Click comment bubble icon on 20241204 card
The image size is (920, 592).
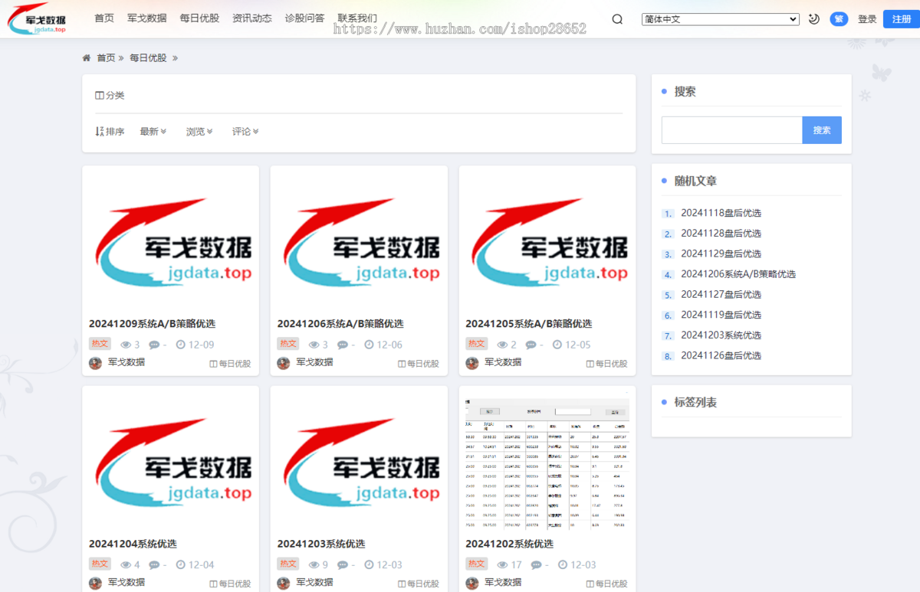pyautogui.click(x=154, y=565)
